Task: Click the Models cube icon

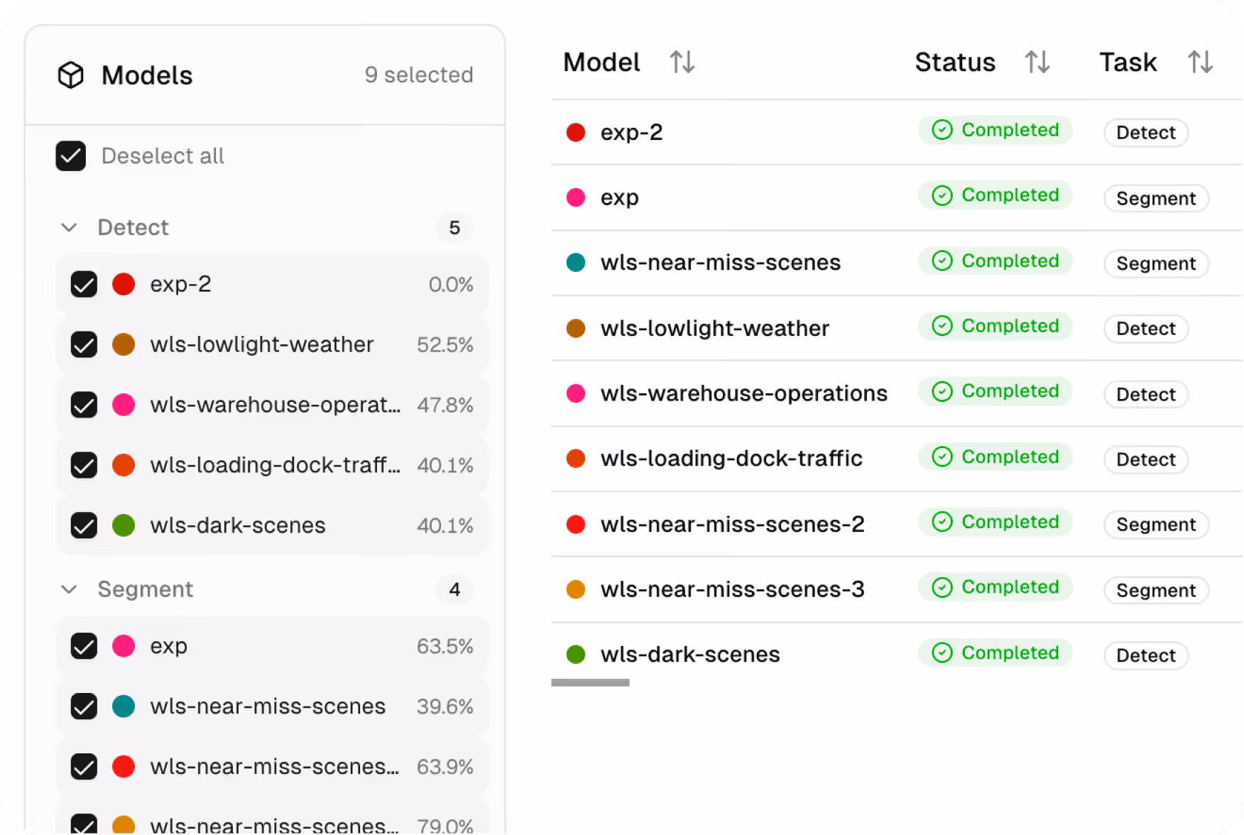Action: tap(71, 75)
